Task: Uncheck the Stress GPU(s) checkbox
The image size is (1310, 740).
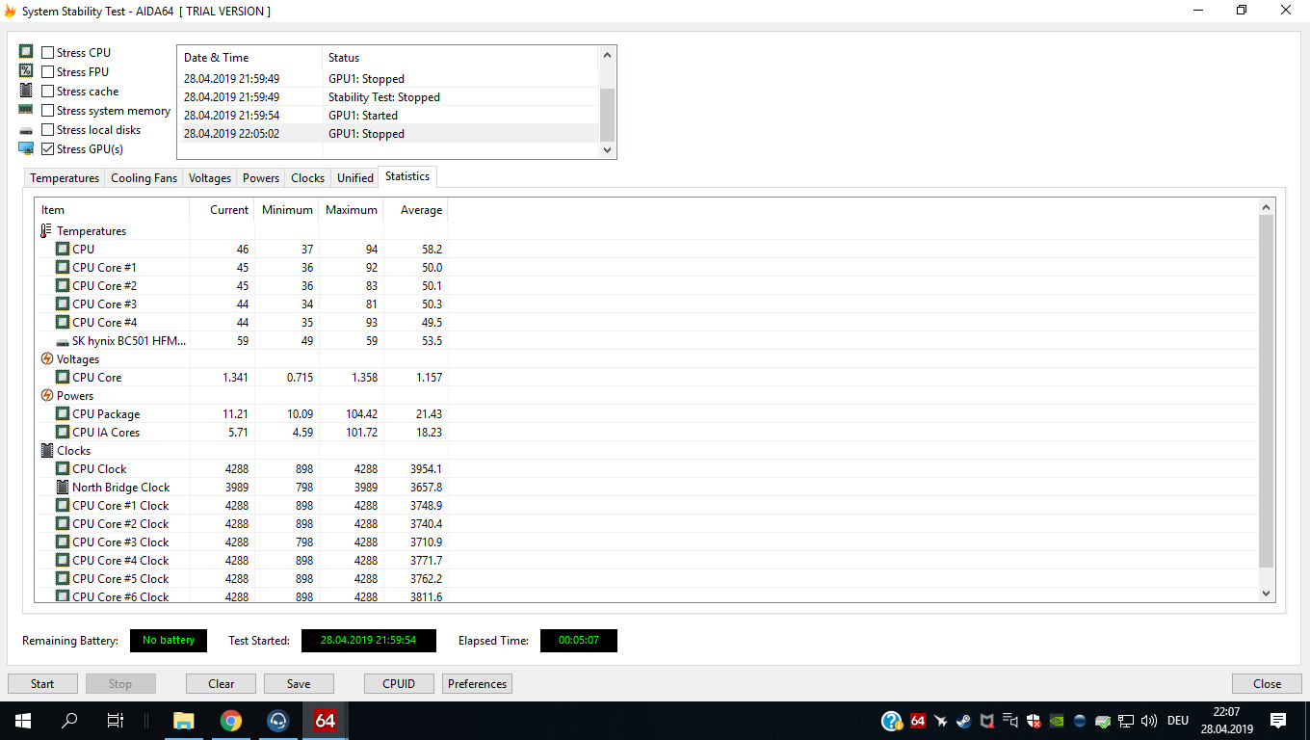Action: pyautogui.click(x=48, y=149)
